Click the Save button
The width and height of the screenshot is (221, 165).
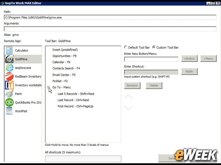172,158
